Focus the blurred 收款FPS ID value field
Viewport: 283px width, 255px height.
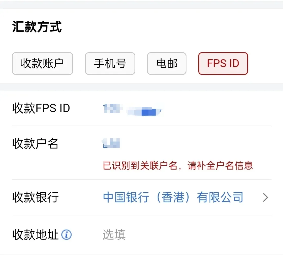tap(132, 109)
